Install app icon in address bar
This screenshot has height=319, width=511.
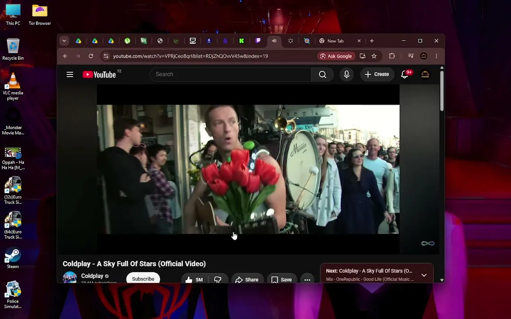click(362, 56)
